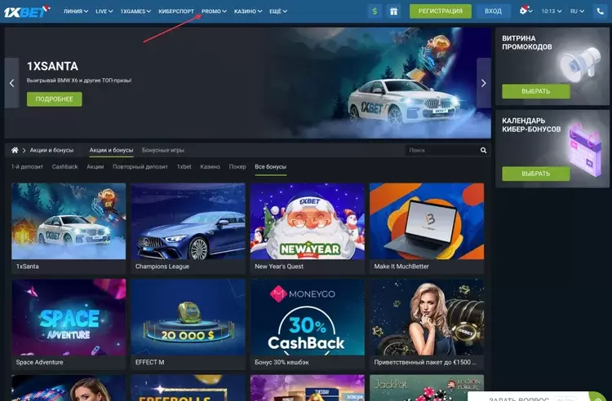Go to previous banner slide
The image size is (612, 401).
point(11,83)
